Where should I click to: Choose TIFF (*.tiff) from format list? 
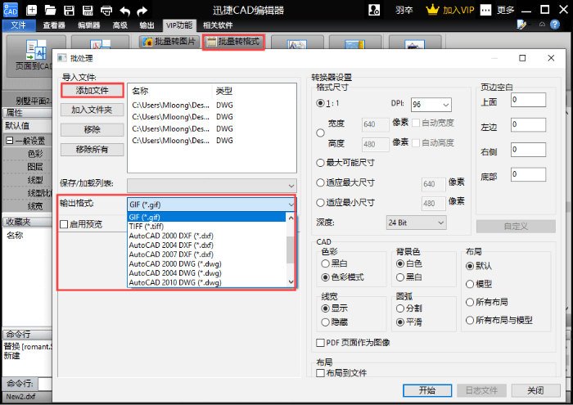tap(206, 227)
